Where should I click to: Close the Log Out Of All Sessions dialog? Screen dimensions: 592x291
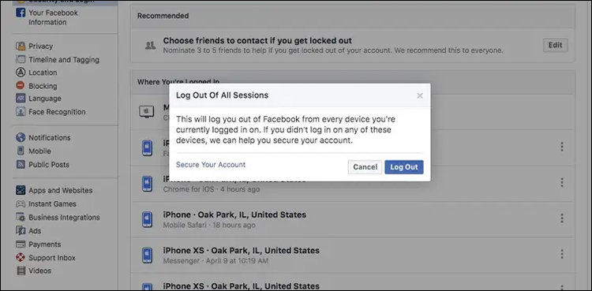coord(420,96)
